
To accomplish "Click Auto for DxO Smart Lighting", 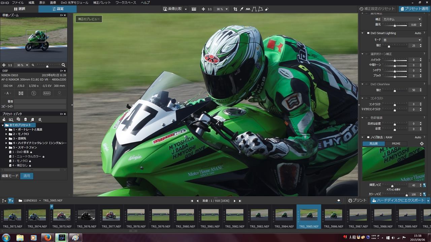I will [418, 33].
